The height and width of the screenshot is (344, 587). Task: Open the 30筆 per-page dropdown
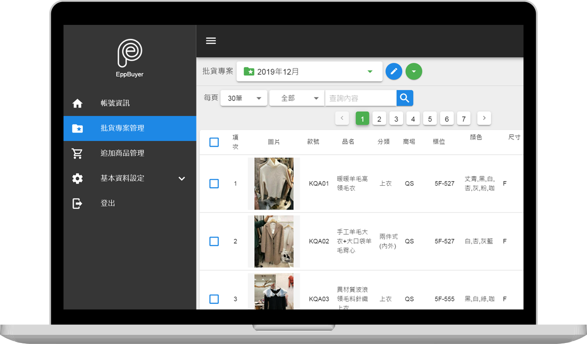pyautogui.click(x=244, y=98)
